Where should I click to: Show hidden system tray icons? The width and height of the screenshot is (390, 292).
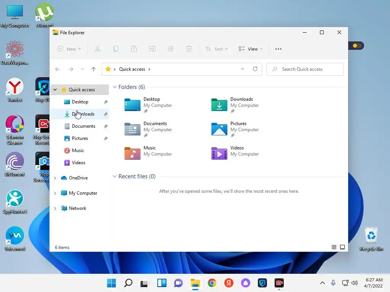tap(322, 283)
